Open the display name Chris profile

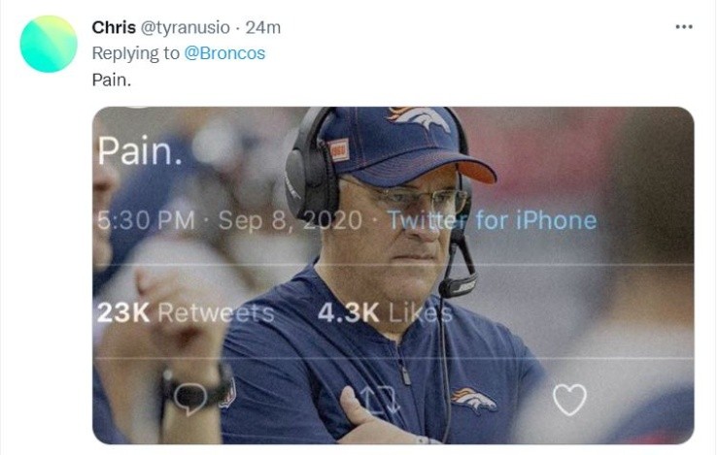pyautogui.click(x=114, y=27)
